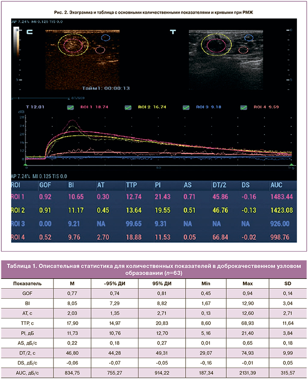308x380 pixels.
Task: Toggle the ROI 1 curve checkbox
Action: (x=70, y=108)
